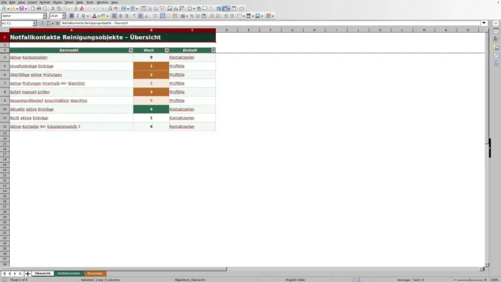Toggle Center Vertically alignment
This screenshot has width=501, height=282.
click(140, 16)
